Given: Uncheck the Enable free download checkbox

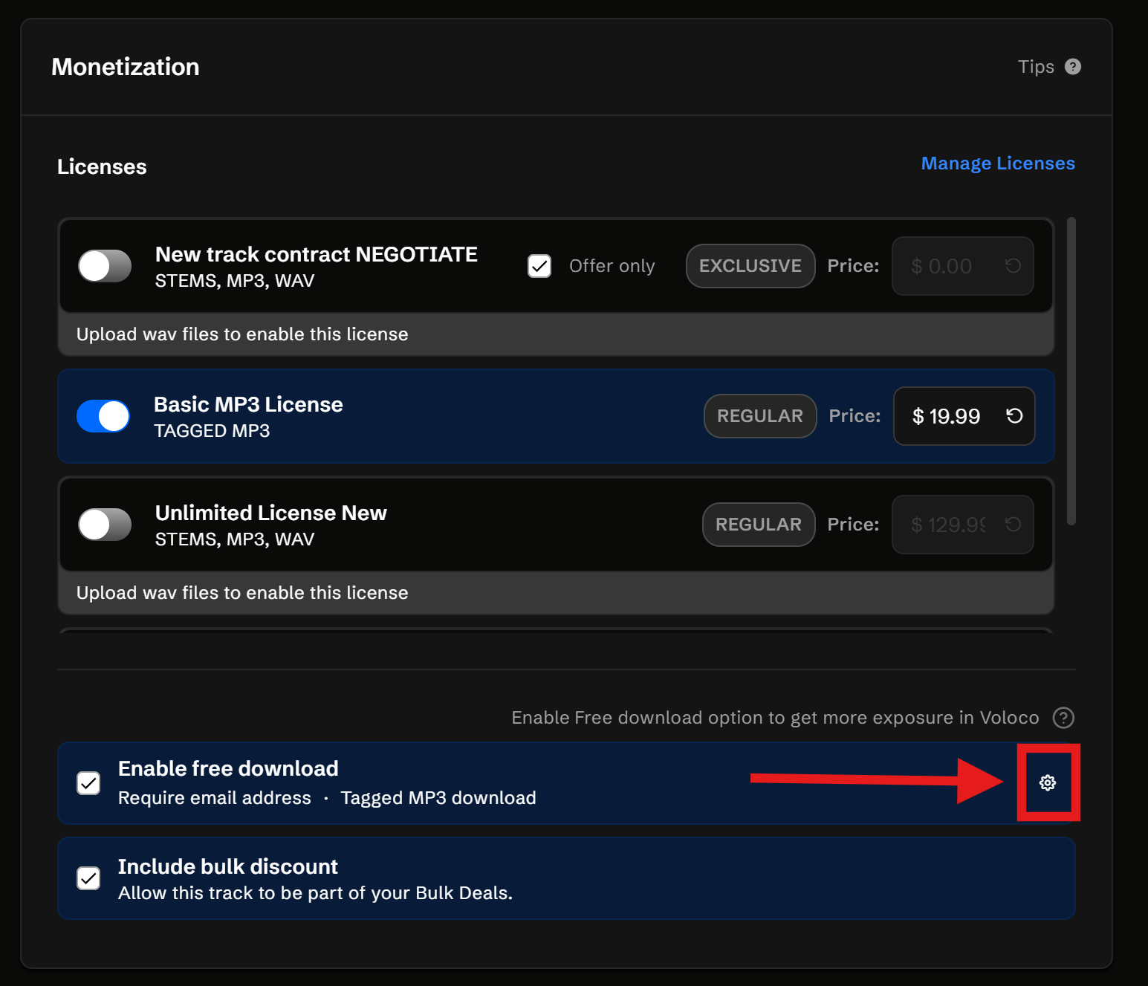Looking at the screenshot, I should (89, 783).
